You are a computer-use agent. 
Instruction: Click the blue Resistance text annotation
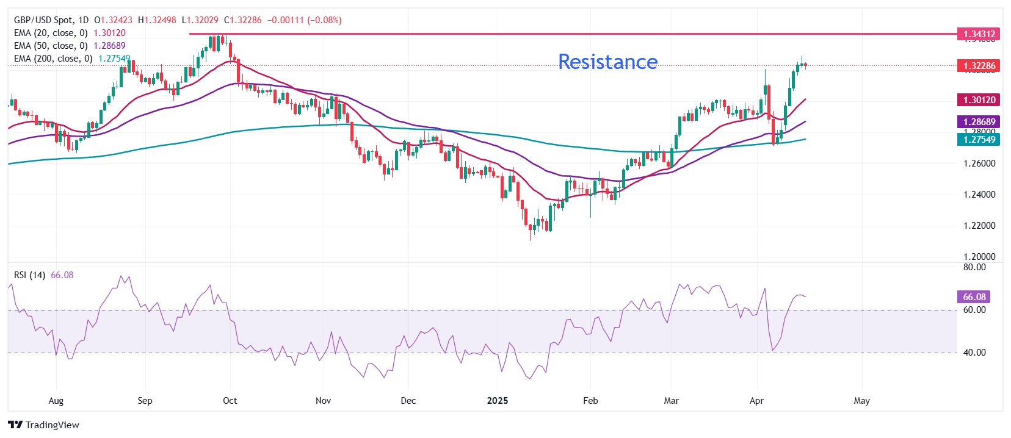[607, 62]
